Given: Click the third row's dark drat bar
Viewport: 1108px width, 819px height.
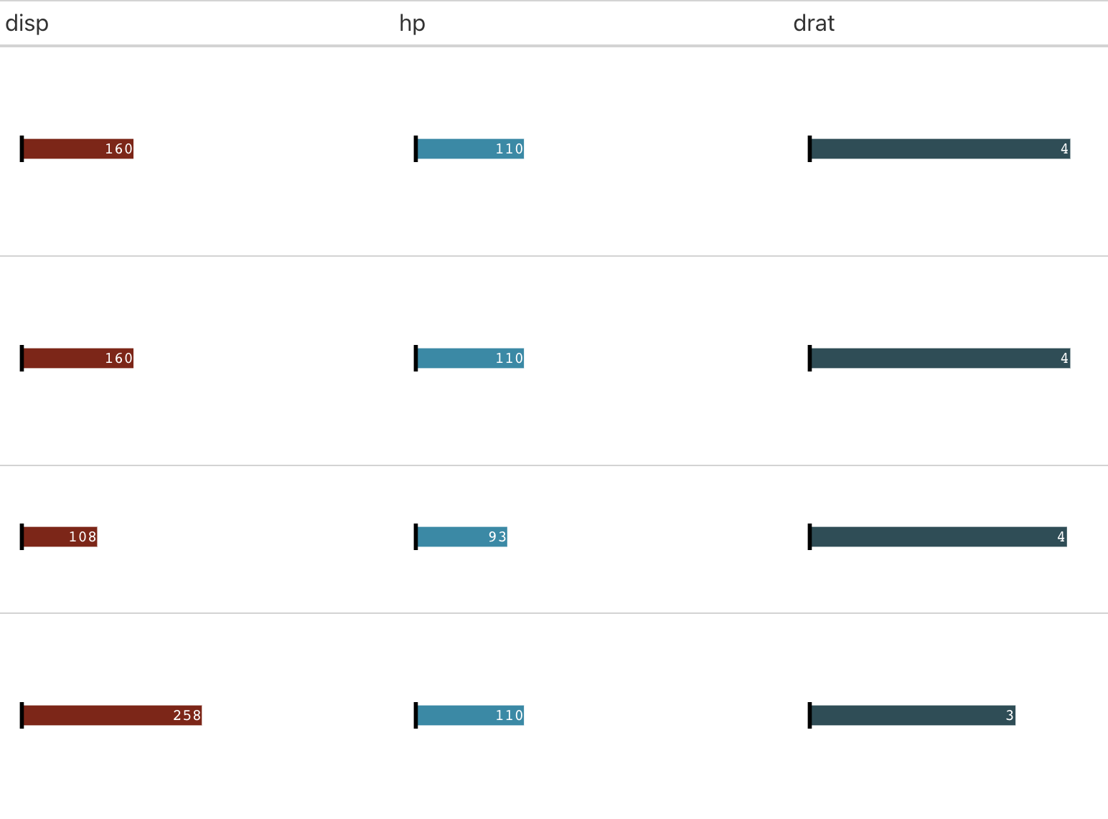Looking at the screenshot, I should tap(939, 537).
